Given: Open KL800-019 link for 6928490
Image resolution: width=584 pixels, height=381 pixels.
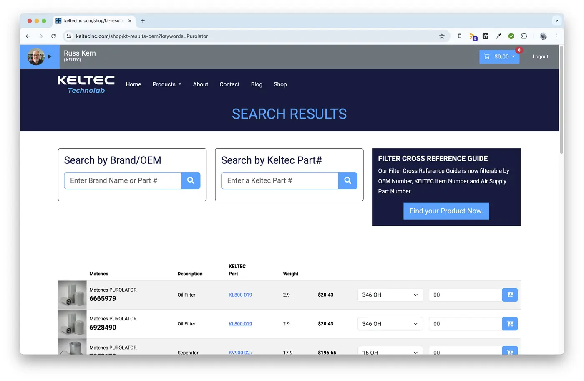Looking at the screenshot, I should (240, 324).
